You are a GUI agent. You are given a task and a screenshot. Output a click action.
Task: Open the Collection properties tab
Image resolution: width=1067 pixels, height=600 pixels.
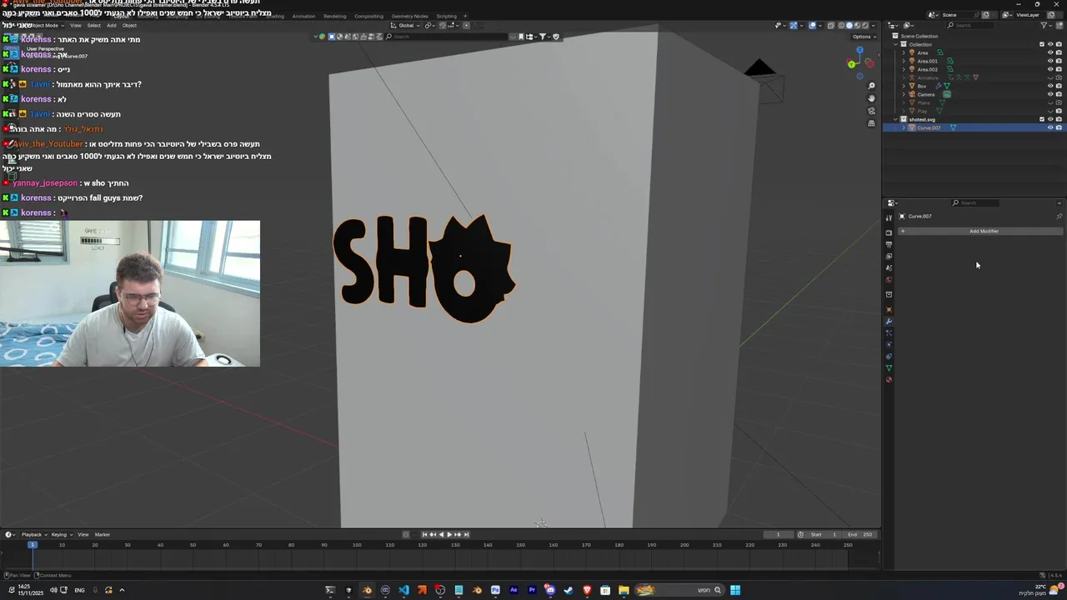889,294
